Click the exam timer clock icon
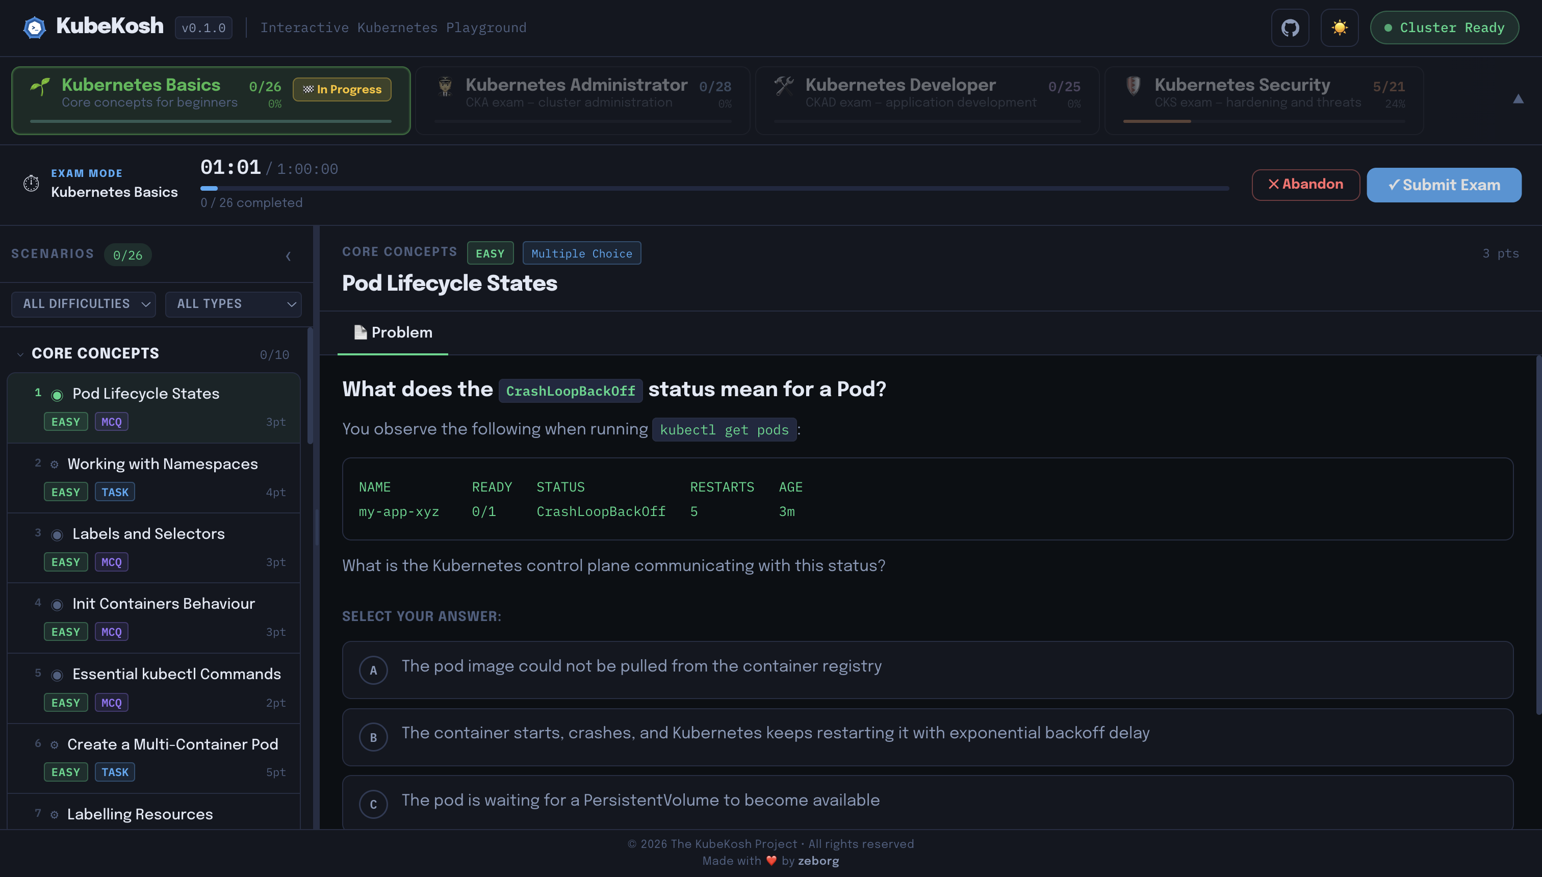 [31, 183]
